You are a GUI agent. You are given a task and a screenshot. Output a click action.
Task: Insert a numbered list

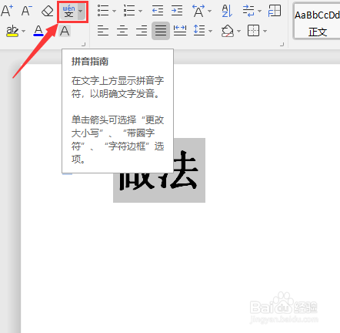point(129,11)
